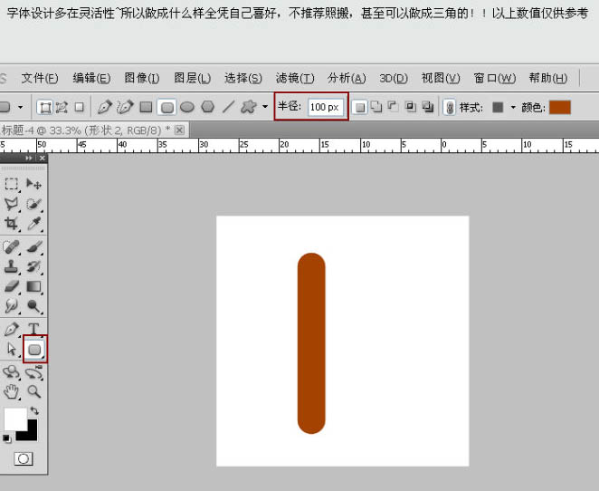Image resolution: width=599 pixels, height=491 pixels.
Task: Pick the Horizontal Type tool
Action: point(34,329)
